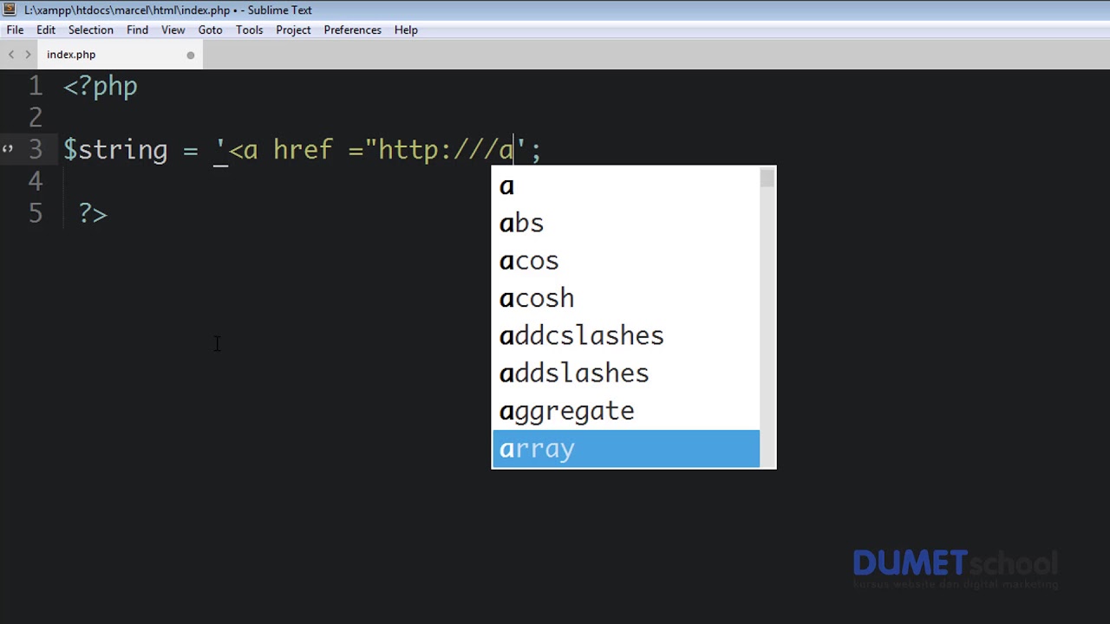Go to previous tab with left arrow
This screenshot has height=624, width=1110.
point(11,55)
